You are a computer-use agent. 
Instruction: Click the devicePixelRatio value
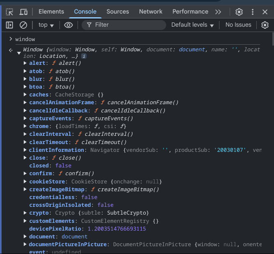[116, 229]
